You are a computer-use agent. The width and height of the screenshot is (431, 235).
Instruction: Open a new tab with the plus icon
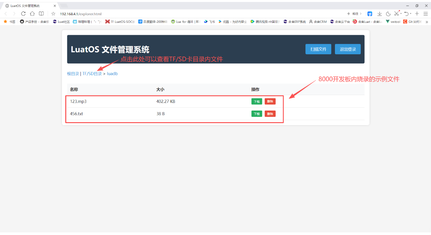click(x=416, y=14)
